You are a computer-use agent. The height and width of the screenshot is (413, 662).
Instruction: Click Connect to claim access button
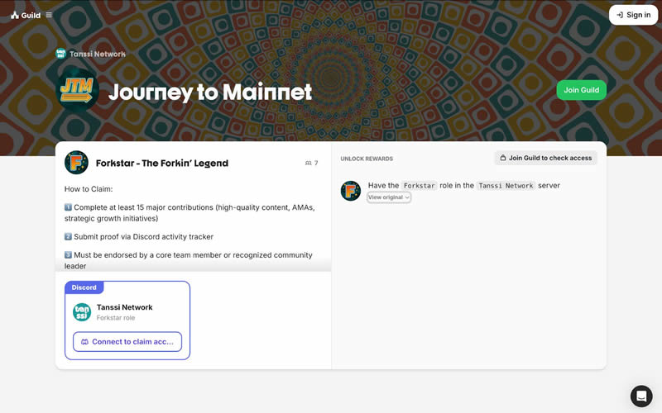click(x=127, y=342)
